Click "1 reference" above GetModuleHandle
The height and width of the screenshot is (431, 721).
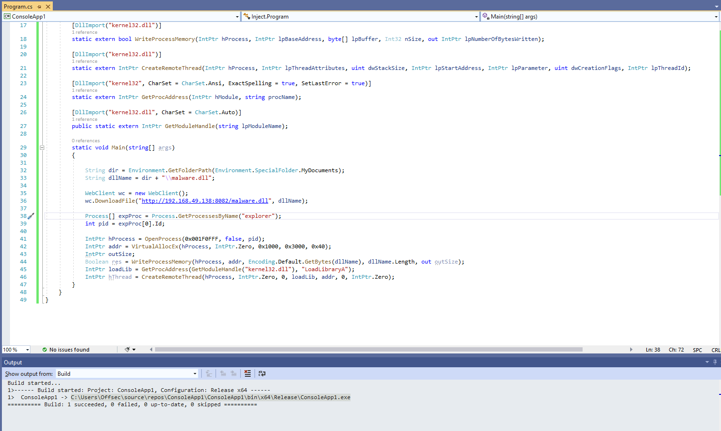pos(85,119)
